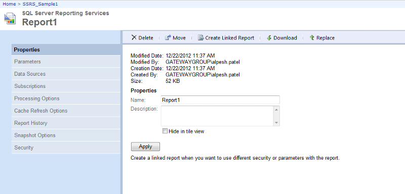Screen dimensions: 405x194
Task: Open Processing Options tab
Action: click(66, 99)
